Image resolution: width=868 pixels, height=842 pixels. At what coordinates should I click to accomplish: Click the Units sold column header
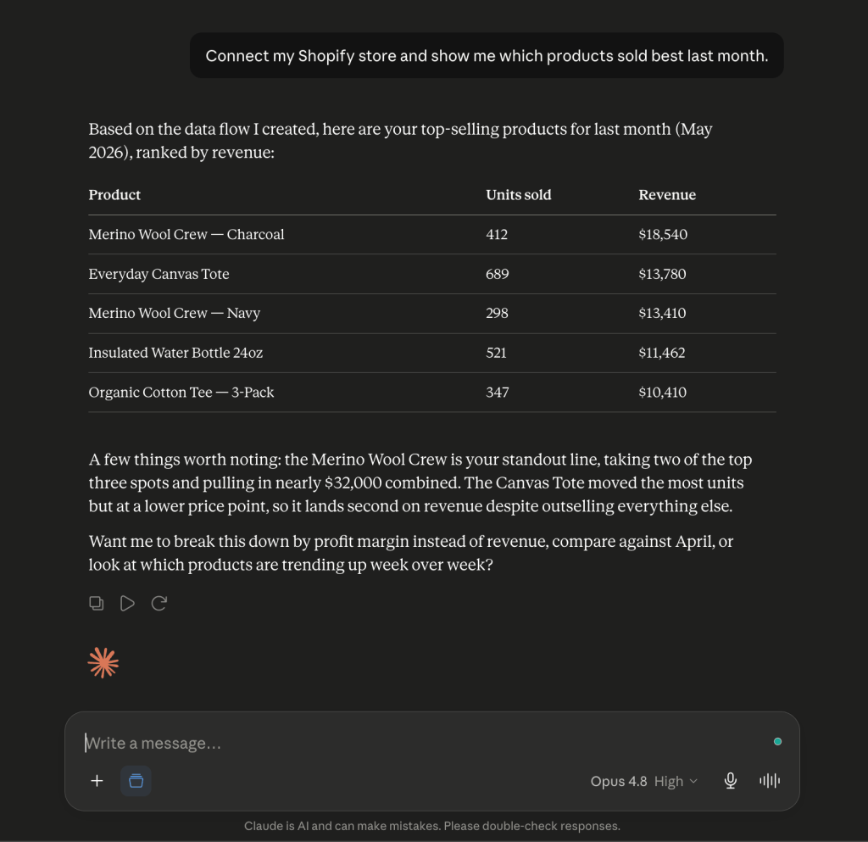pos(518,195)
